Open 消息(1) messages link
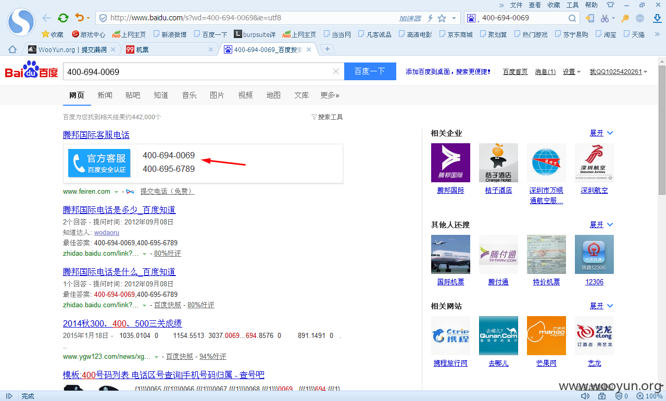 tap(545, 71)
